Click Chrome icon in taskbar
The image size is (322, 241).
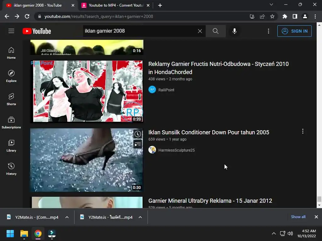click(38, 233)
